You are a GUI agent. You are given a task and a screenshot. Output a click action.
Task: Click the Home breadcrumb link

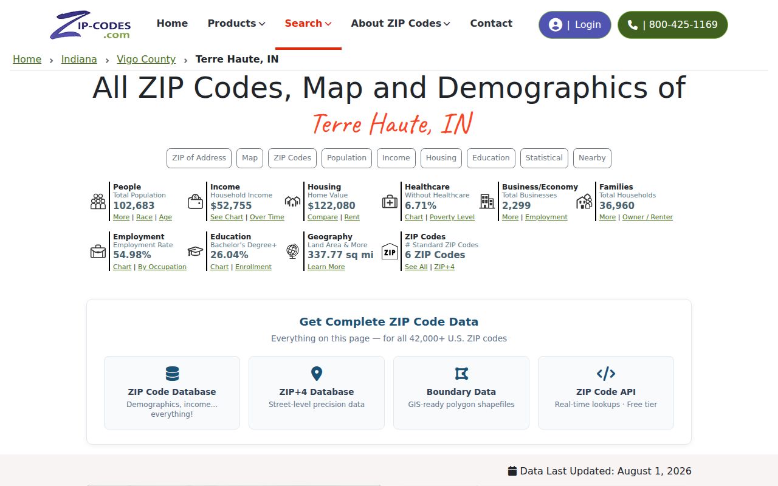[27, 59]
